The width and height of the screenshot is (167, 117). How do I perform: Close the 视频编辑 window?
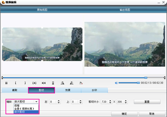[164, 2]
